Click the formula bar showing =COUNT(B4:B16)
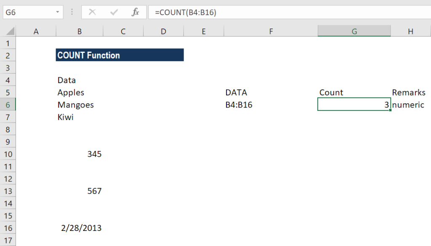431x246 pixels. (x=290, y=12)
